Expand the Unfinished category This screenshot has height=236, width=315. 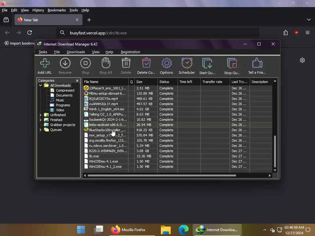[40, 115]
